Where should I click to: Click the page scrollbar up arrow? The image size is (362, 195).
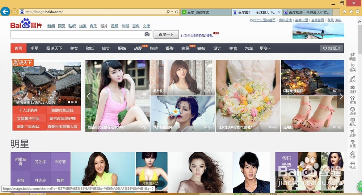[x=359, y=21]
